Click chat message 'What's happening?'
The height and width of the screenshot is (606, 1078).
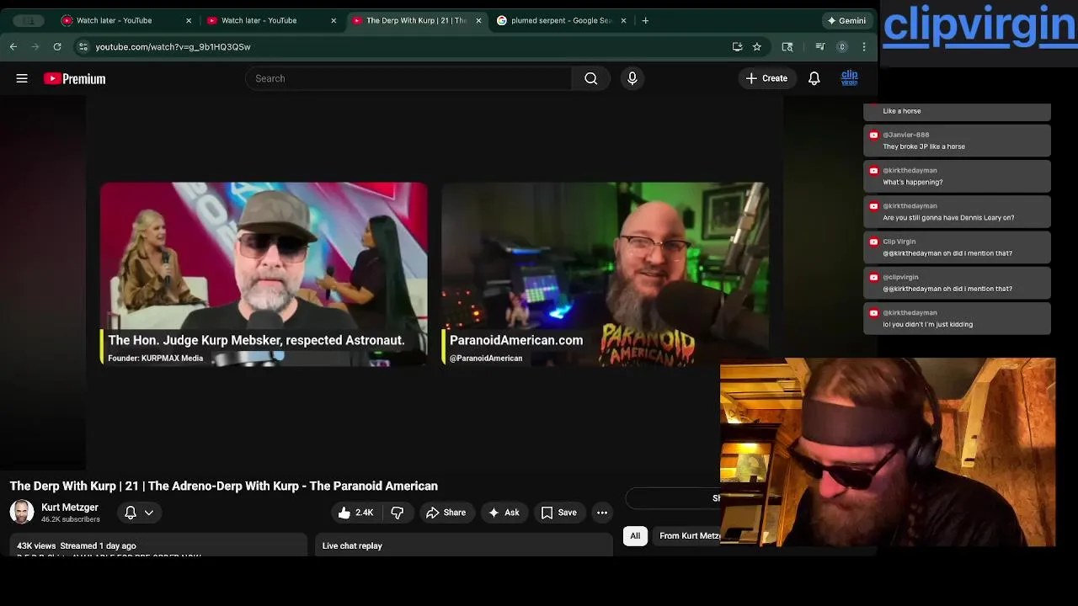tap(957, 176)
